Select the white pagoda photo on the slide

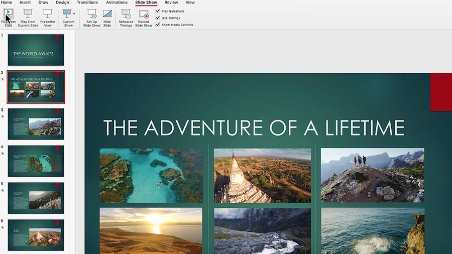click(262, 175)
